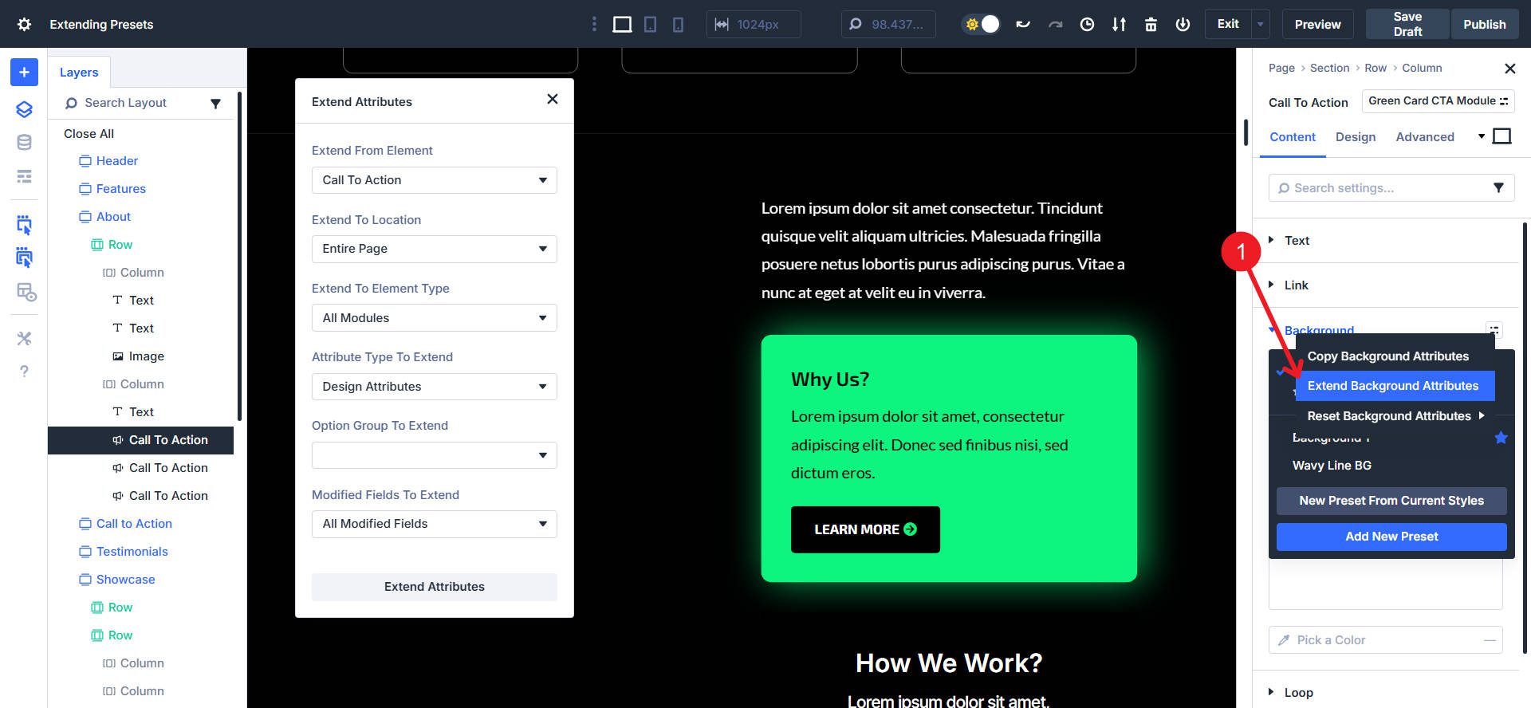Open the builder settings gear icon
The height and width of the screenshot is (708, 1531).
(x=24, y=24)
